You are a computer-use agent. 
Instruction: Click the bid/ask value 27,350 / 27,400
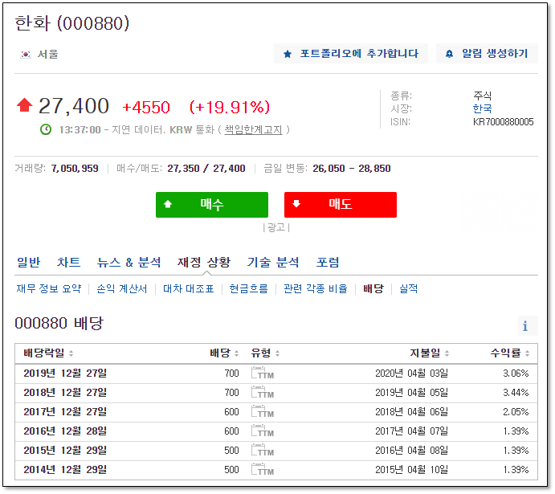tap(206, 169)
